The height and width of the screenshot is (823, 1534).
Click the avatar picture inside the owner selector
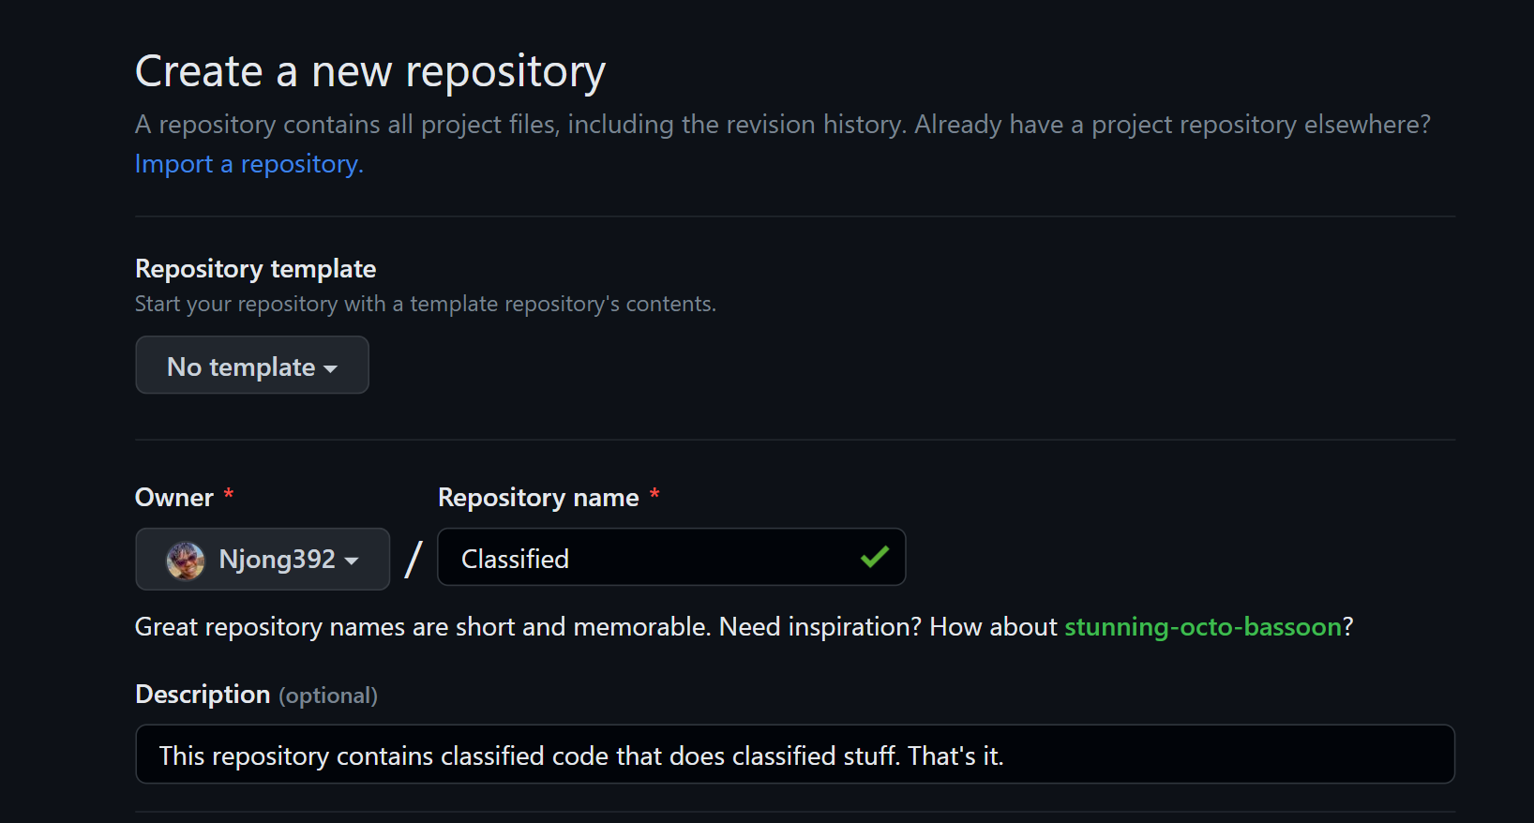pos(185,558)
